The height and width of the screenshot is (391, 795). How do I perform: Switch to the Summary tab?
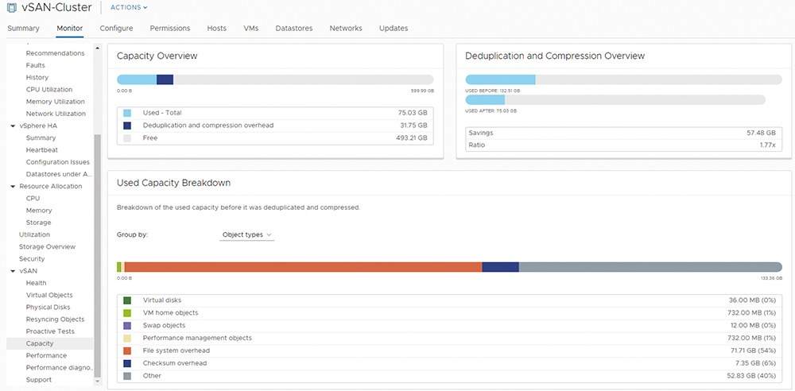[23, 29]
